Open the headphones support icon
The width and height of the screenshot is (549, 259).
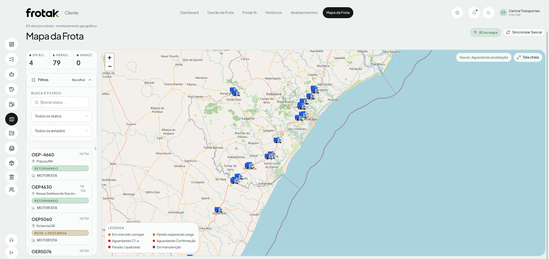tap(12, 240)
